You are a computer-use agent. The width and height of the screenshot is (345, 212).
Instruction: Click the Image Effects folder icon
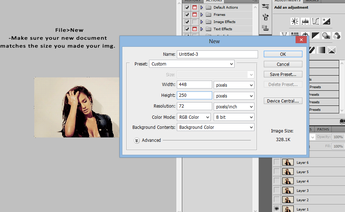pos(208,22)
